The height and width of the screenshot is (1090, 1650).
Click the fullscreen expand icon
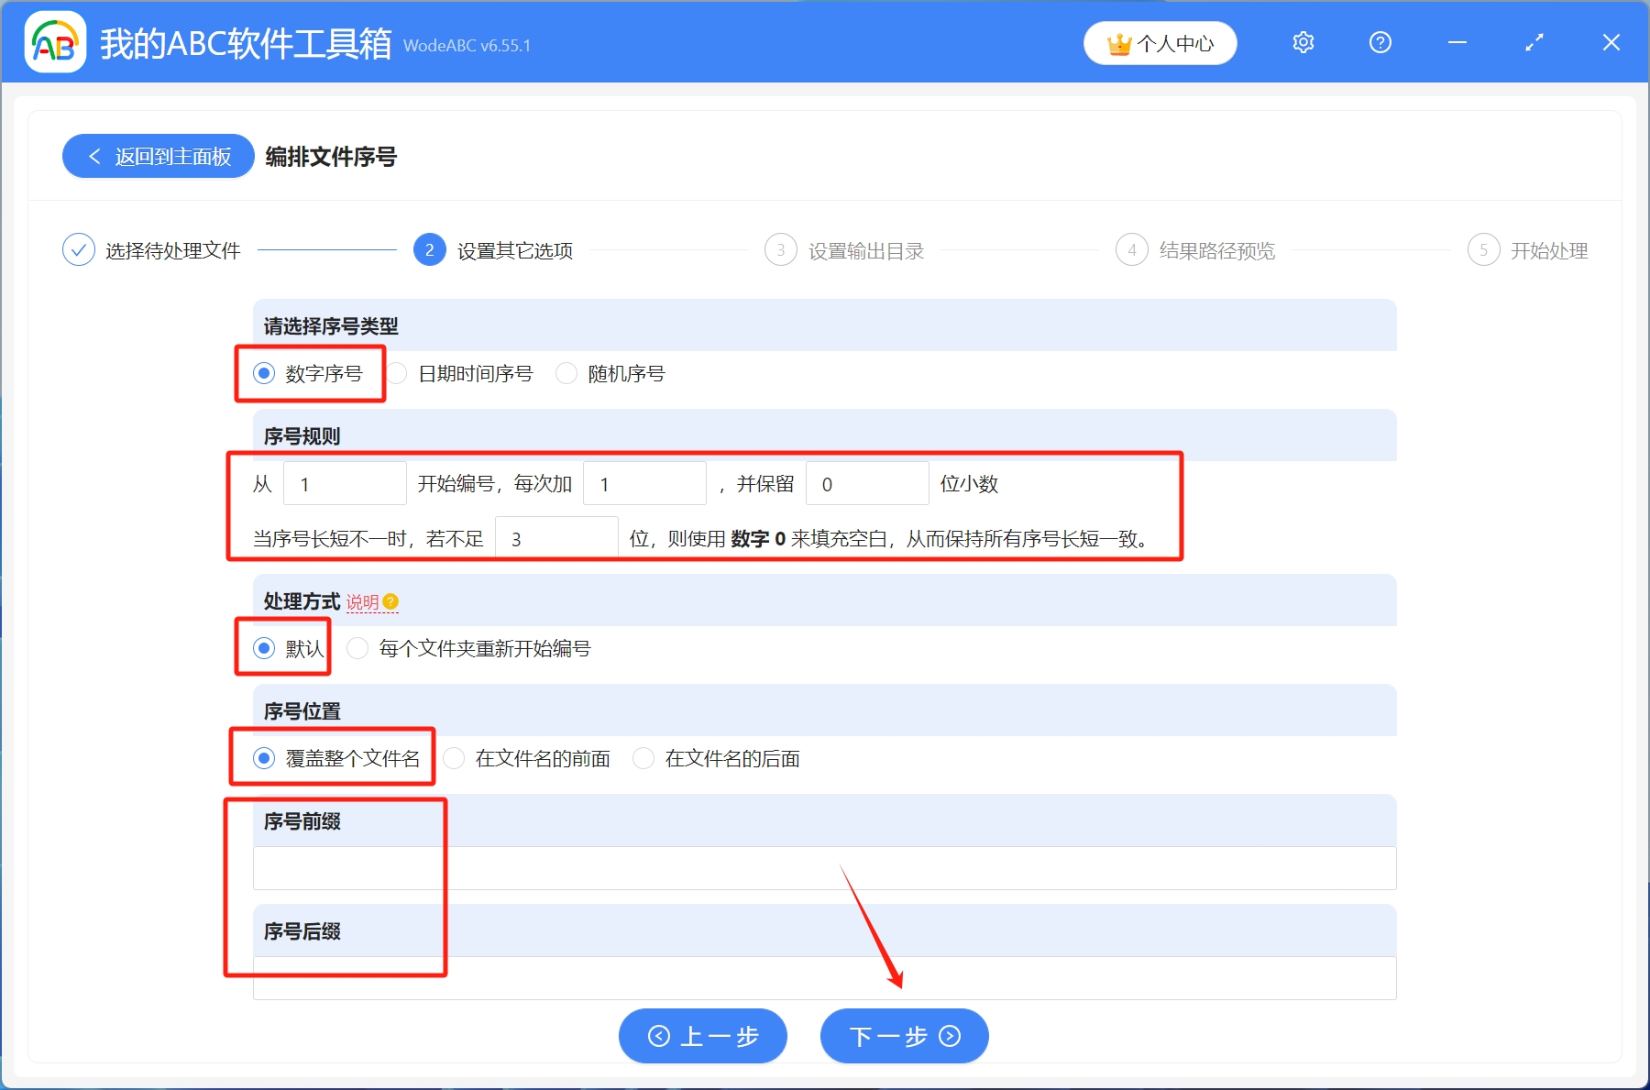tap(1534, 42)
